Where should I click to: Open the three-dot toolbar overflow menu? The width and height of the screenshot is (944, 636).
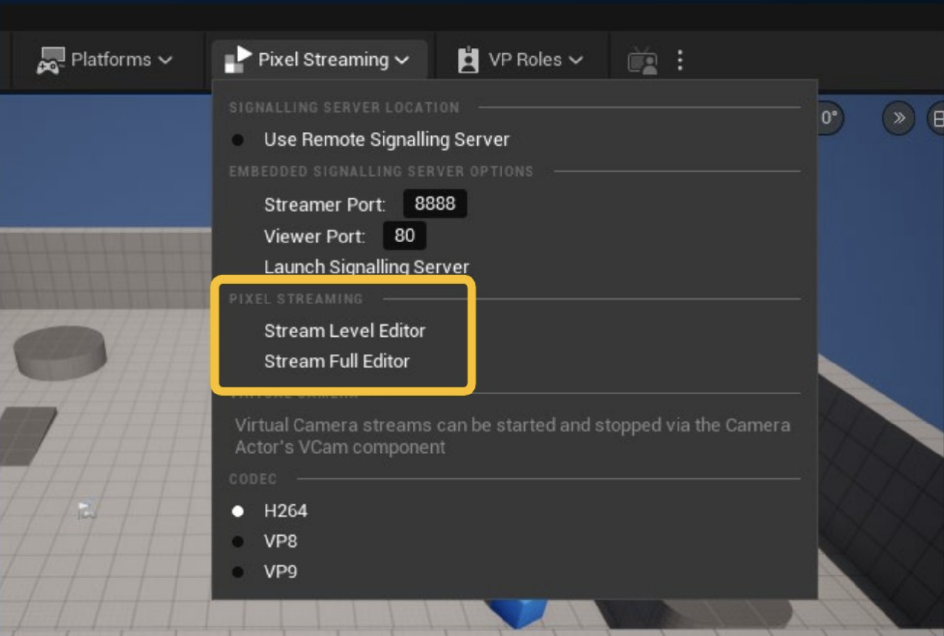[x=680, y=61]
